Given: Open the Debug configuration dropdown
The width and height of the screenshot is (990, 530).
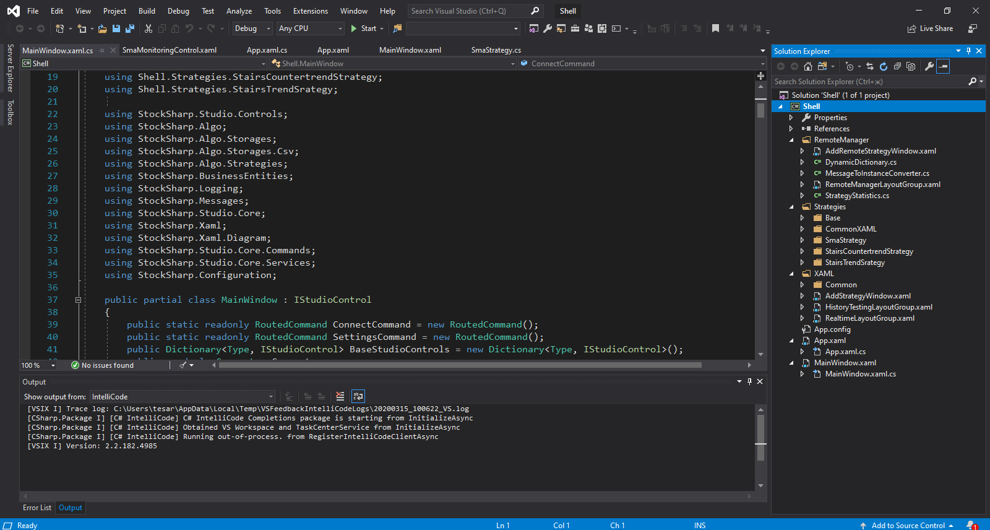Looking at the screenshot, I should click(x=252, y=28).
